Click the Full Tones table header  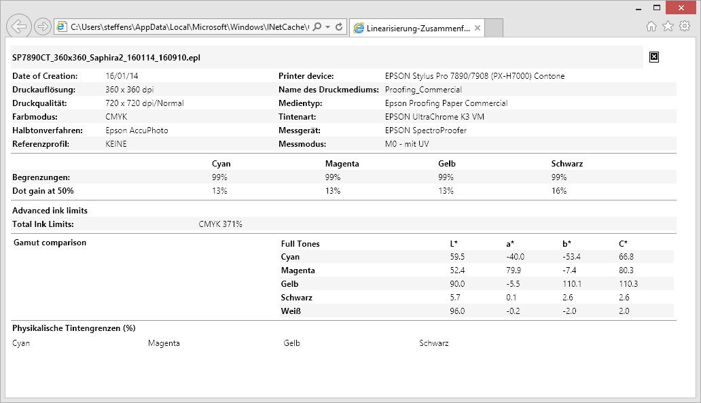[300, 244]
